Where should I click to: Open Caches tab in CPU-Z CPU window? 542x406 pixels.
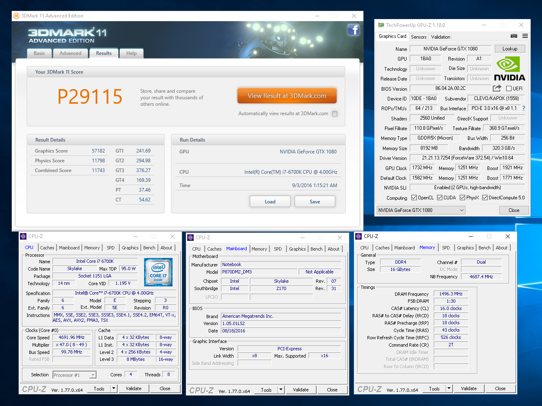[47, 248]
